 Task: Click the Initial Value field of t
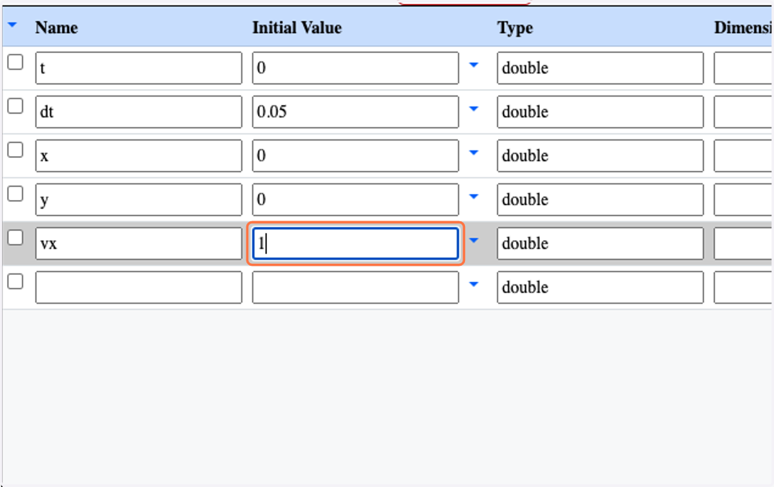(355, 68)
